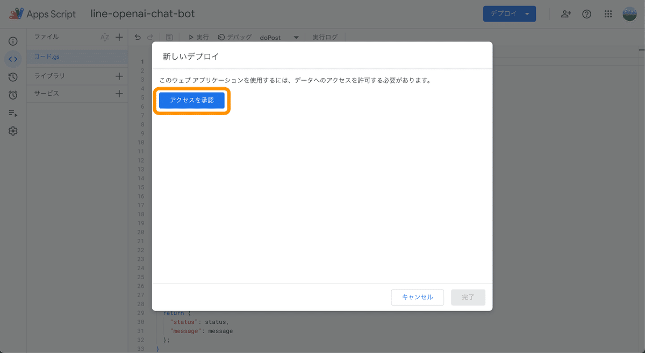Add a file with the ファイル plus icon

(x=119, y=37)
